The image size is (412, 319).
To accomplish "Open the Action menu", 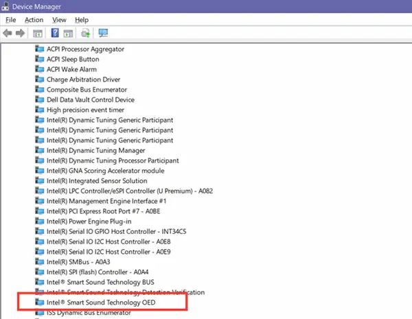I will pos(34,20).
